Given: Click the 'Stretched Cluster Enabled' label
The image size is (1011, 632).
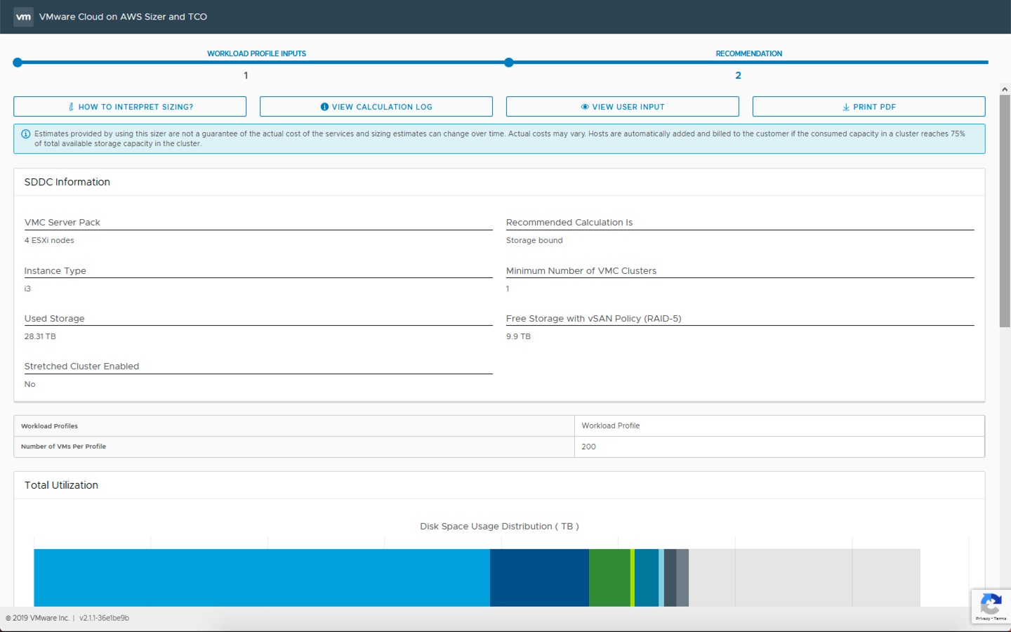Looking at the screenshot, I should click(81, 367).
